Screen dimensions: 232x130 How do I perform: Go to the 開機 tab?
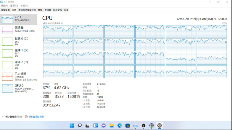coord(40,10)
